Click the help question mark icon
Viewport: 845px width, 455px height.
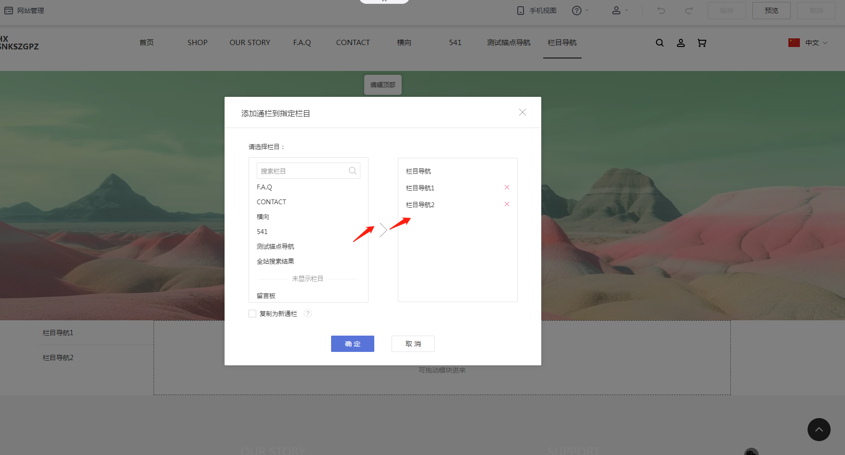pyautogui.click(x=577, y=11)
